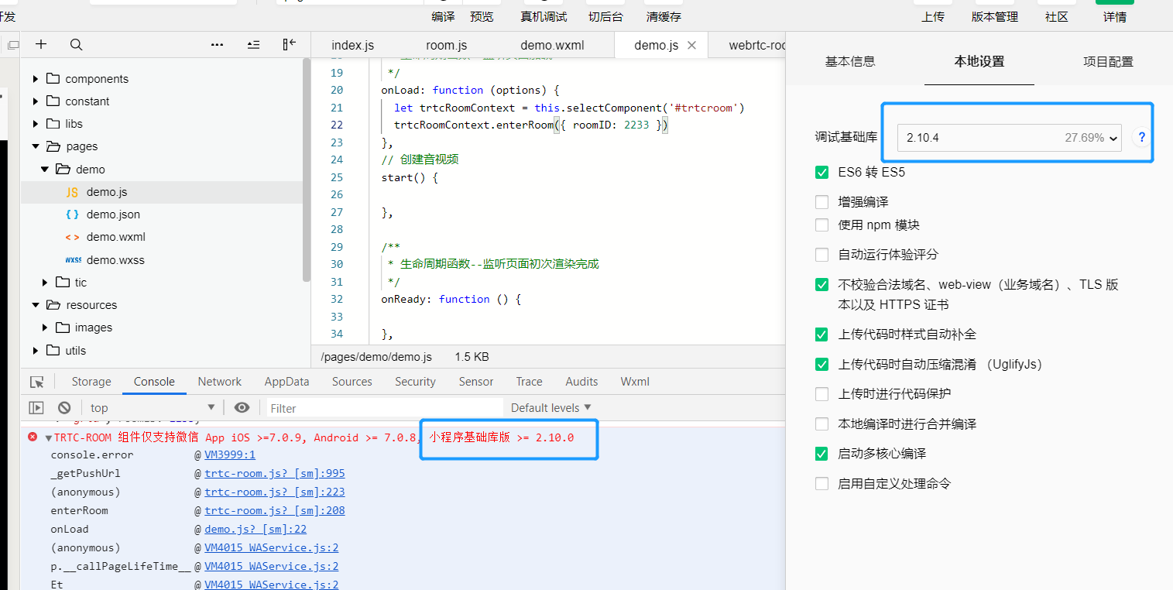The width and height of the screenshot is (1173, 590).
Task: Enable the 增强编译 checkbox
Action: point(821,202)
